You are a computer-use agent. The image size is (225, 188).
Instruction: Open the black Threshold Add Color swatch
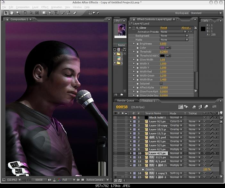click(x=162, y=55)
